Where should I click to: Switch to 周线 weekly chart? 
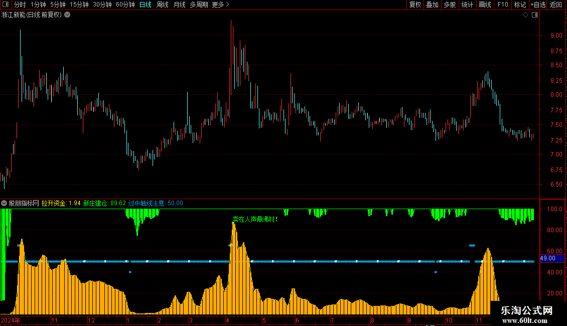tap(163, 5)
